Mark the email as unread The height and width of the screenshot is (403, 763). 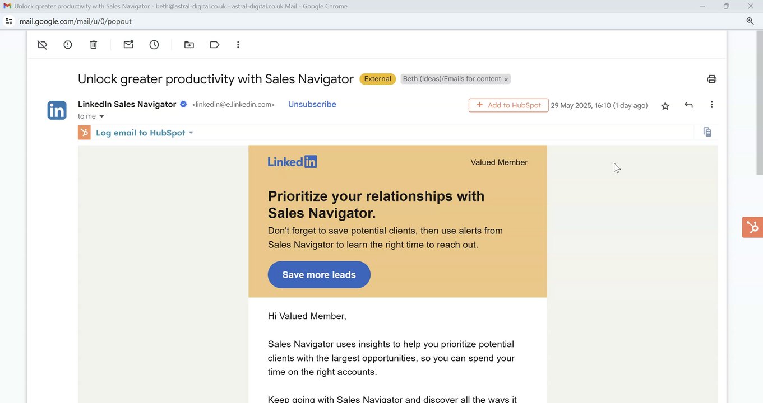coord(128,45)
